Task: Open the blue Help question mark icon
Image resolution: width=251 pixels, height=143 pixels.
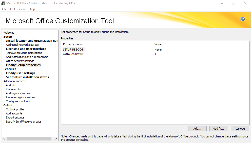Action: pyautogui.click(x=243, y=19)
